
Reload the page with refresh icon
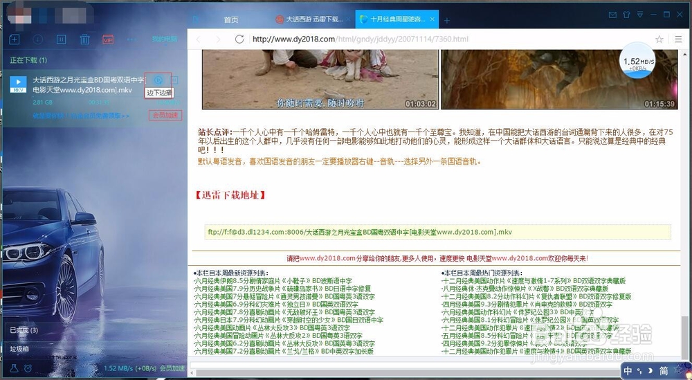click(x=239, y=39)
